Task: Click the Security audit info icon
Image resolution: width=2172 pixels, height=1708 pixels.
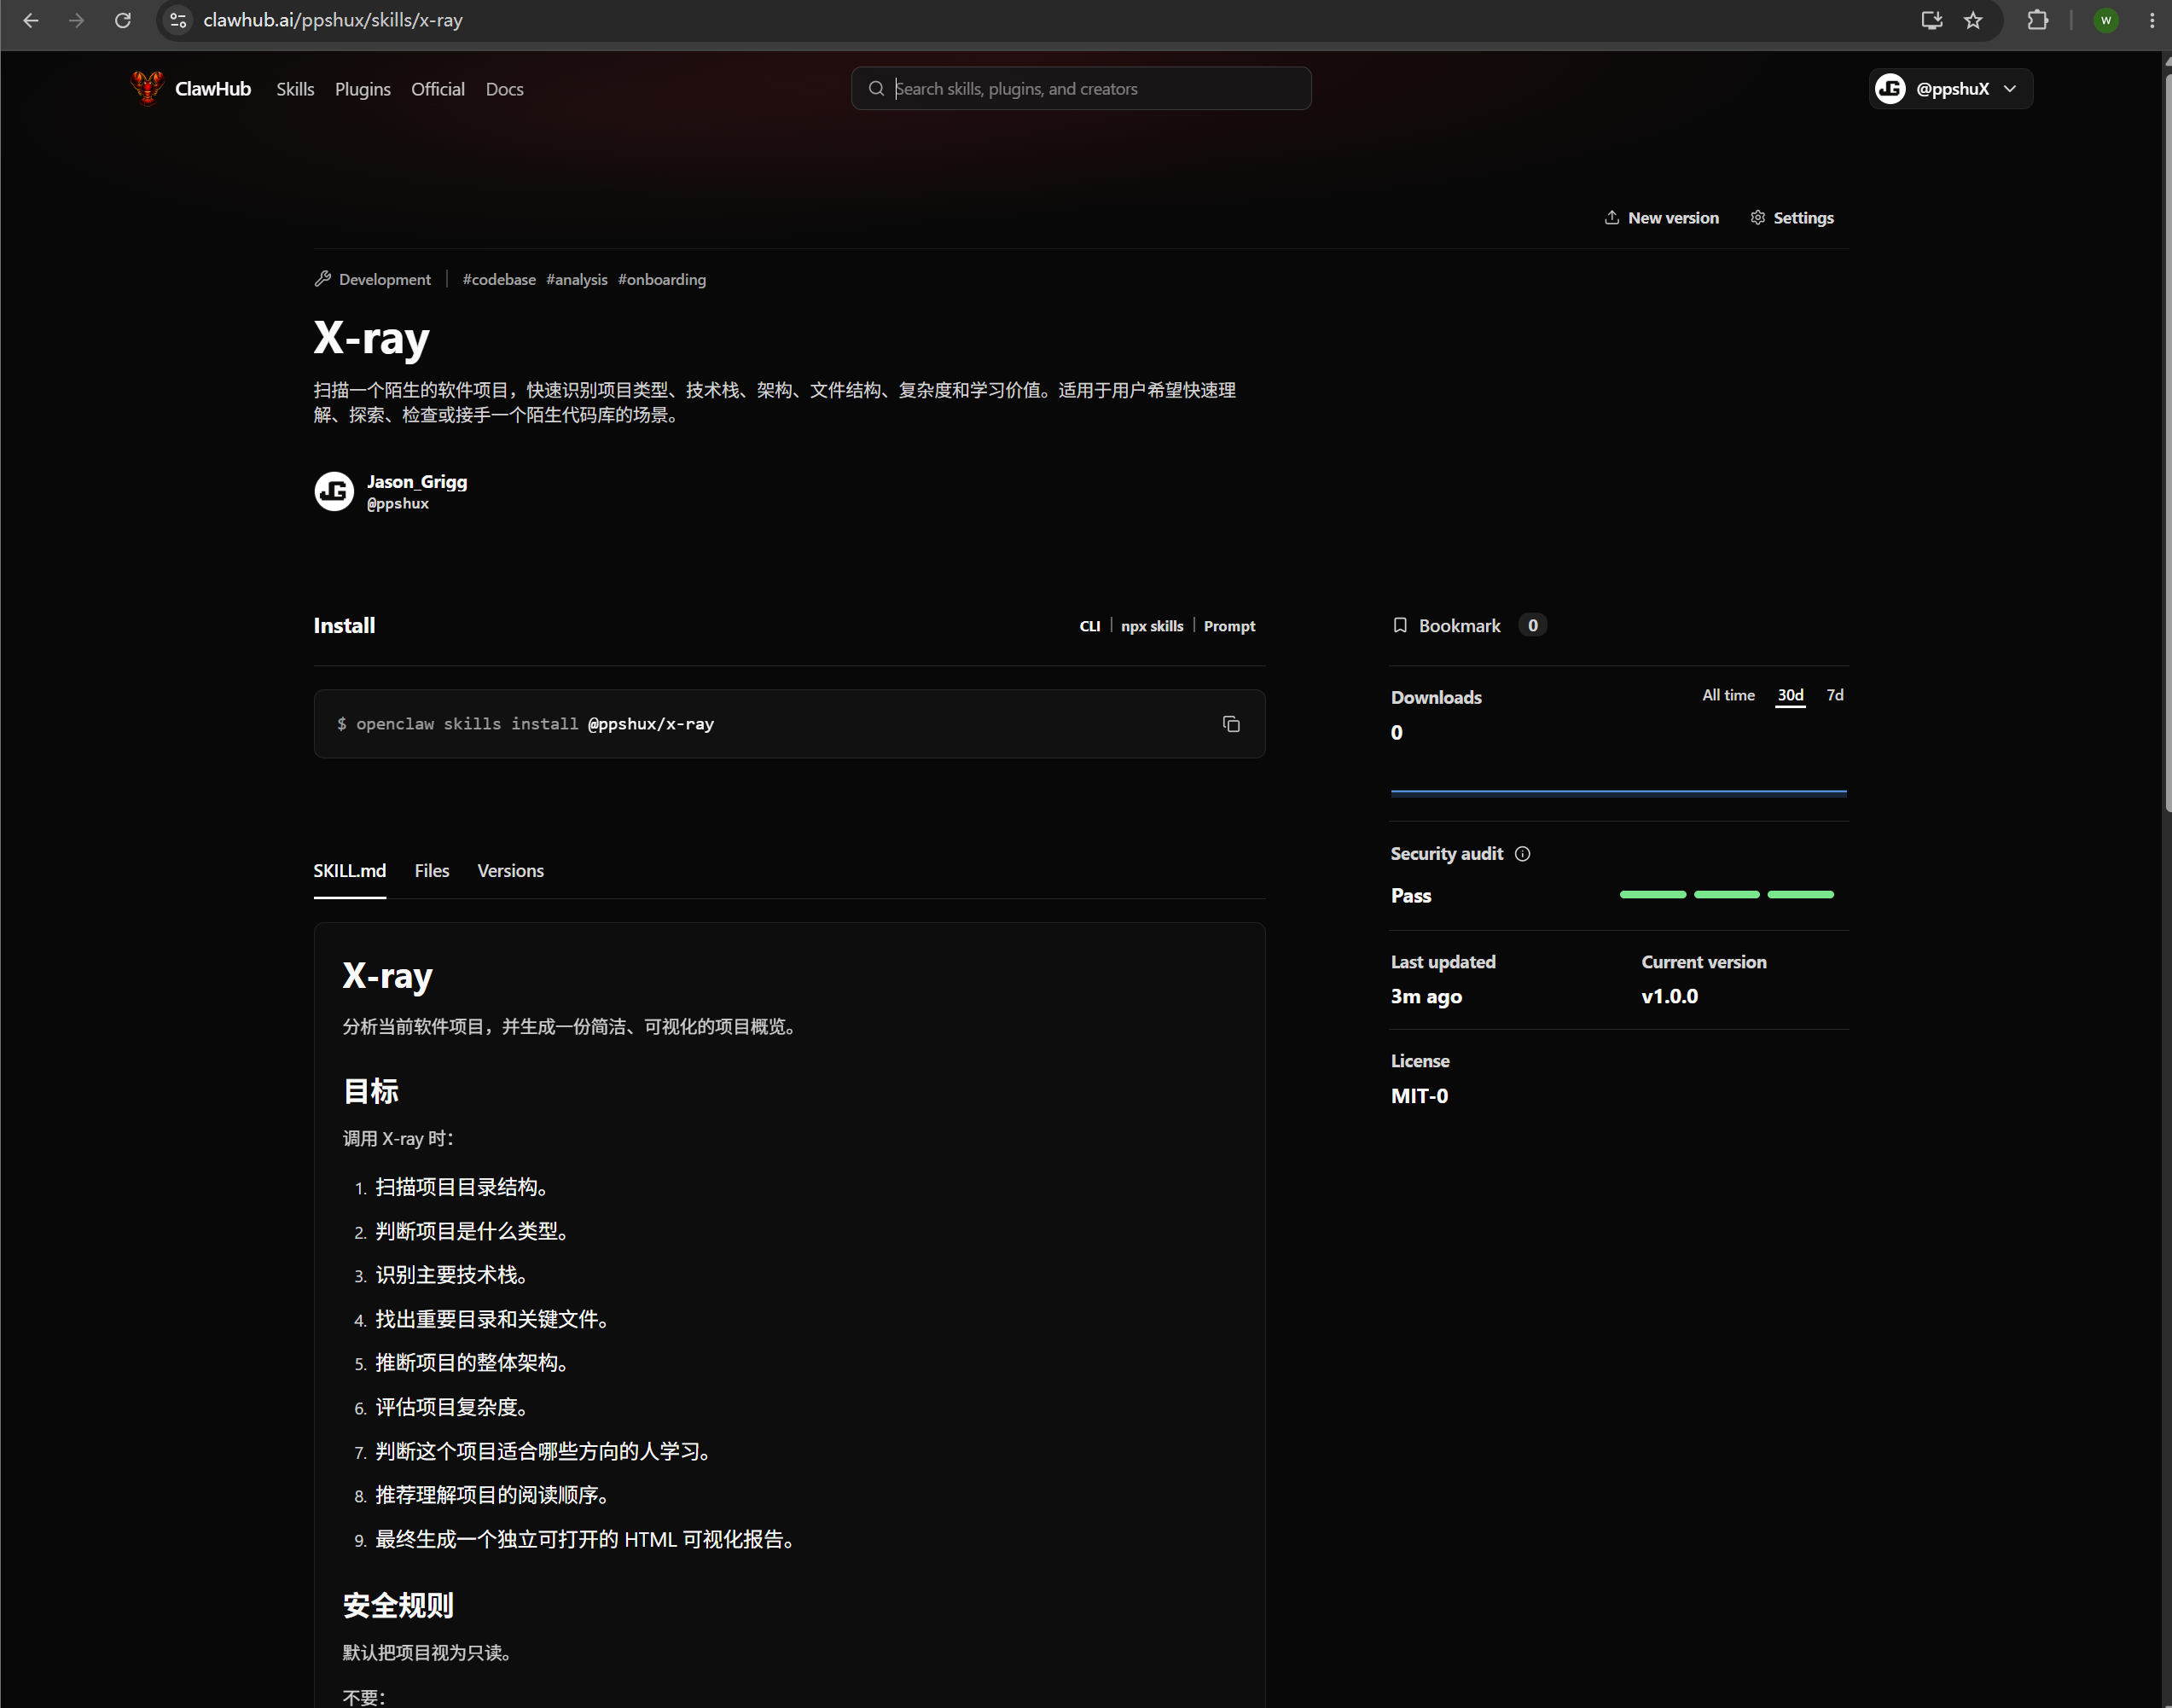Action: click(x=1522, y=854)
